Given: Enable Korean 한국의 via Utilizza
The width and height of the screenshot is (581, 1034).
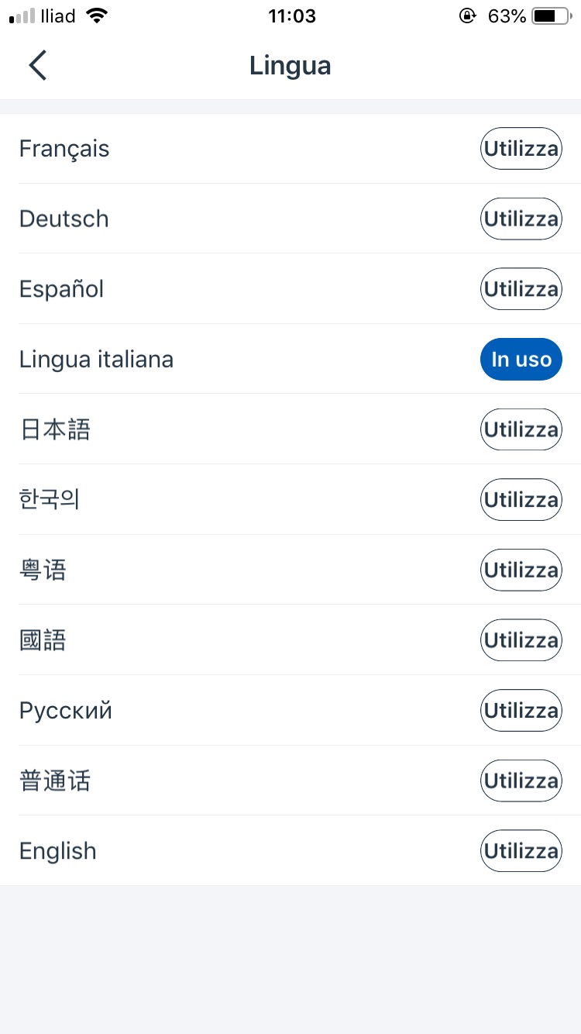Looking at the screenshot, I should tap(521, 500).
